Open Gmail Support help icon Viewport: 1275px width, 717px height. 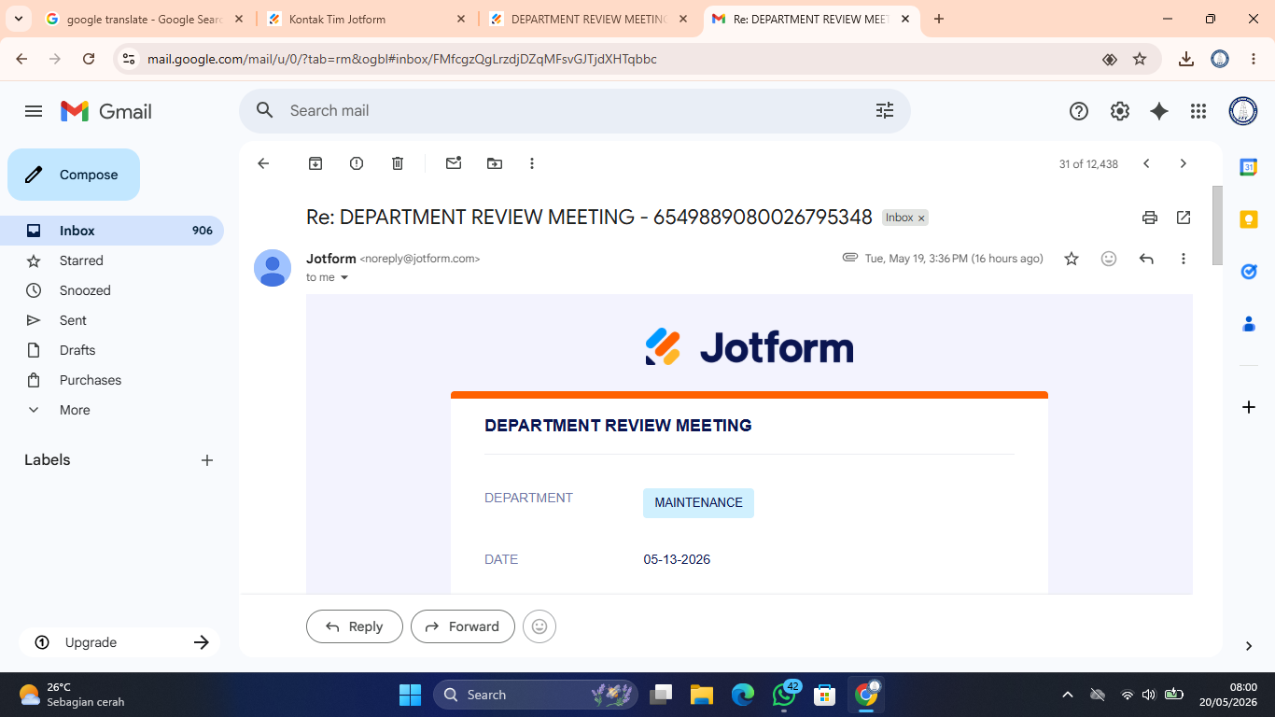1079,111
